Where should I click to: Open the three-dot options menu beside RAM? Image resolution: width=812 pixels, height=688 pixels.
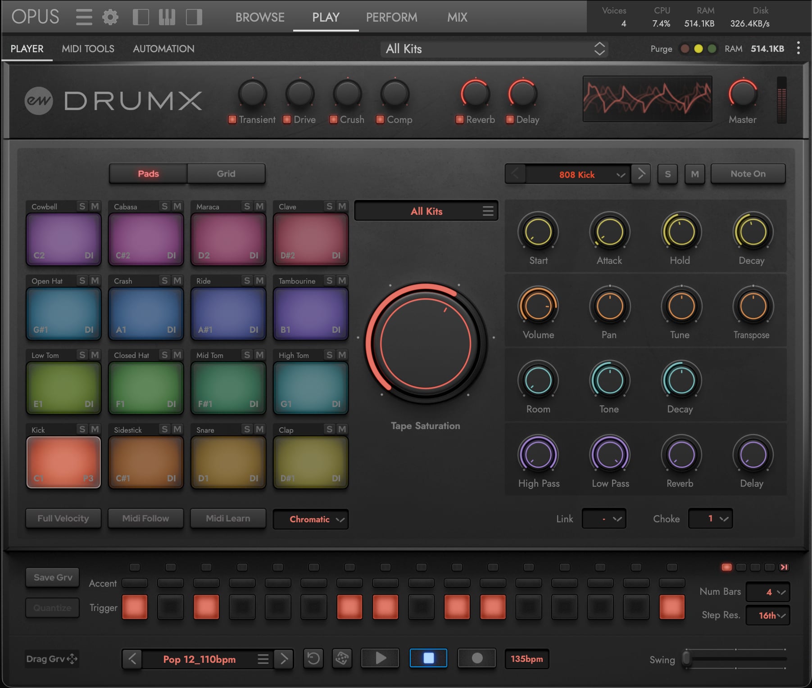click(x=798, y=48)
